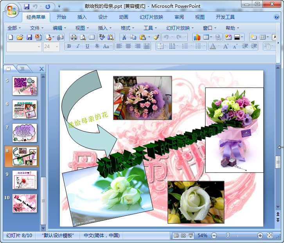Save using the classic toolbar floppy icon

tap(29, 37)
